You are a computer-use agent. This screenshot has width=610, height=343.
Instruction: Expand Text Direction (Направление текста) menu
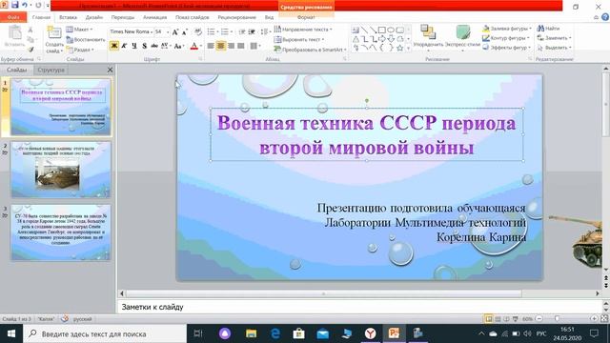(x=303, y=30)
